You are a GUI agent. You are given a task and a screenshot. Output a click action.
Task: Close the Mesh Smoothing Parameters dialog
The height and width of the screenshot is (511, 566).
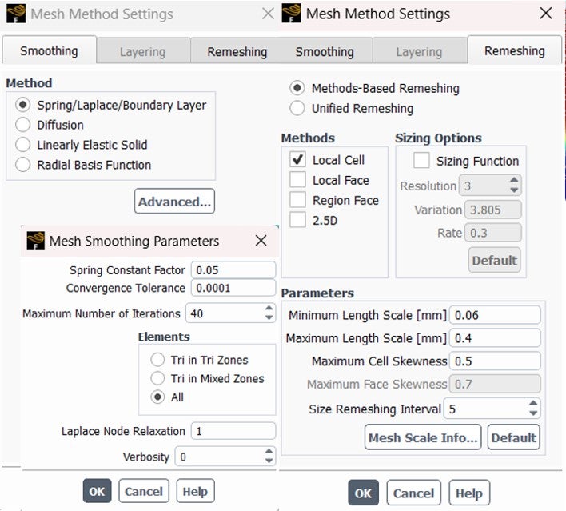(261, 241)
